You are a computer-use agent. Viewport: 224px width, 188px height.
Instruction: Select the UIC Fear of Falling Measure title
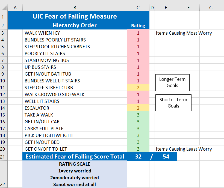coord(75,16)
